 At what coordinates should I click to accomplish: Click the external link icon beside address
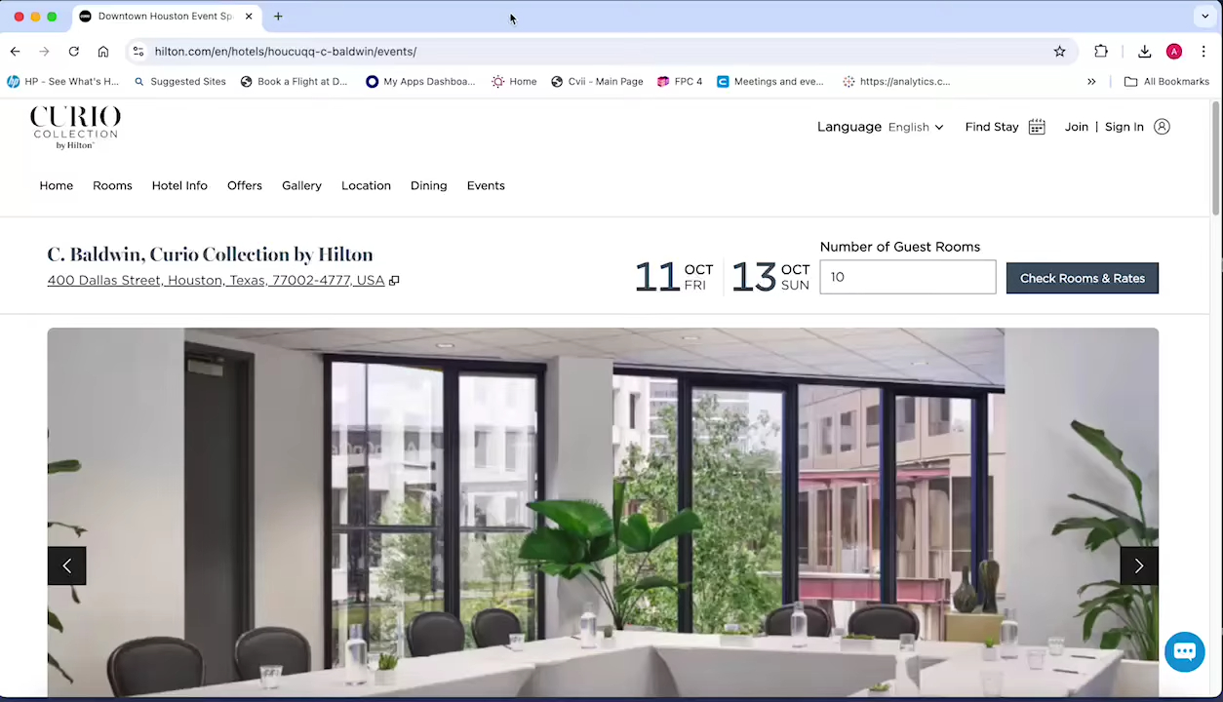point(394,281)
